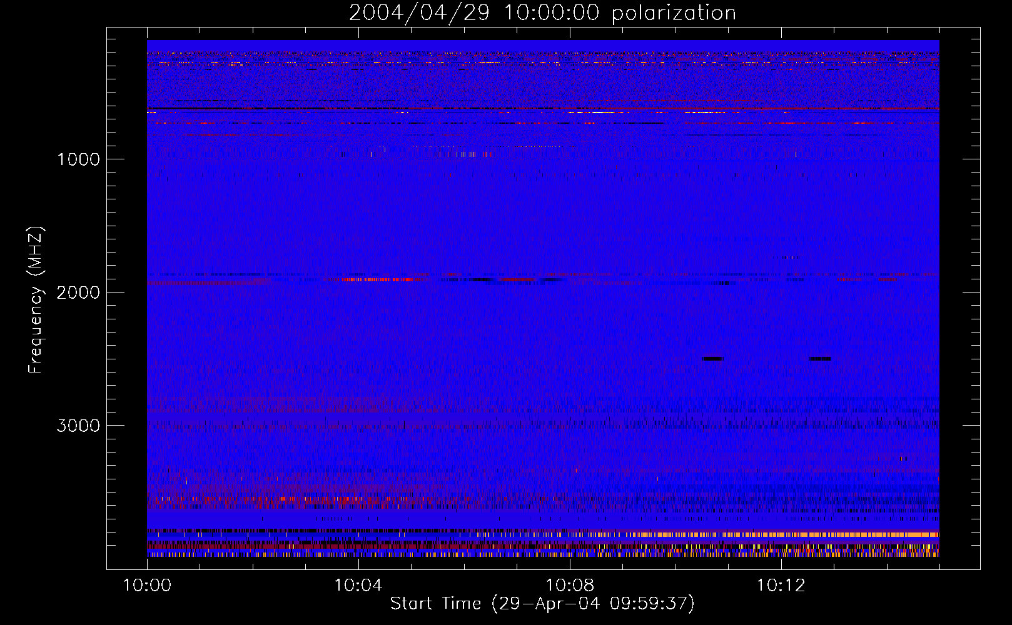Image resolution: width=1012 pixels, height=625 pixels.
Task: Click the "Start Time (29-Apr-04 09:59:37)" label
Action: pyautogui.click(x=542, y=604)
